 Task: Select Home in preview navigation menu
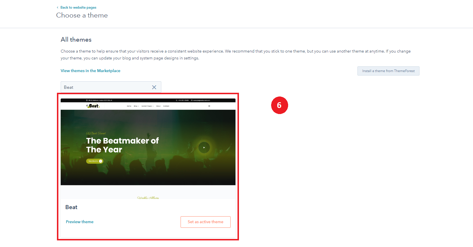(129, 106)
